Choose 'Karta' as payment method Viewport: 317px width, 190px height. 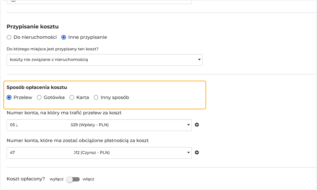[72, 98]
